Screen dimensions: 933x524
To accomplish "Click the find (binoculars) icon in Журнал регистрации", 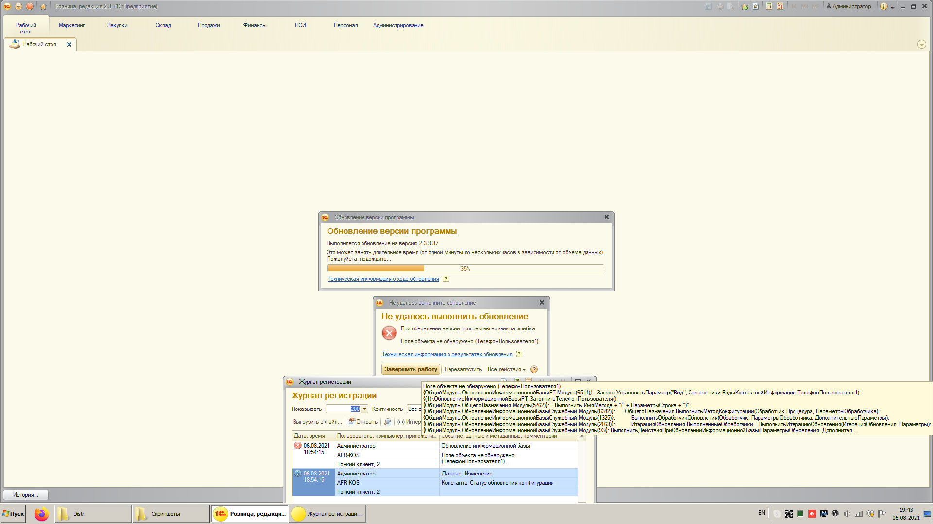I will click(x=388, y=422).
